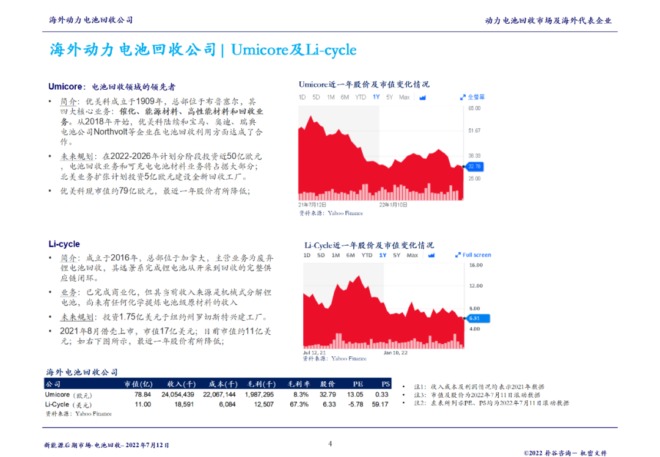
Task: Click note '注1' about 2021 data
Action: tap(479, 387)
